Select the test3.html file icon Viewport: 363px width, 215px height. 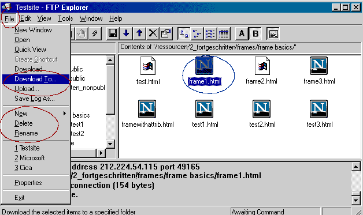click(x=319, y=109)
